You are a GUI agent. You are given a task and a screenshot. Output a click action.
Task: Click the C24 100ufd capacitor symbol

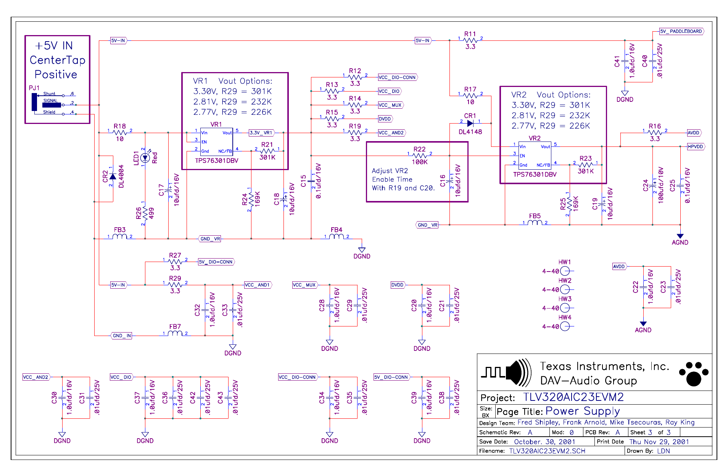coord(652,185)
